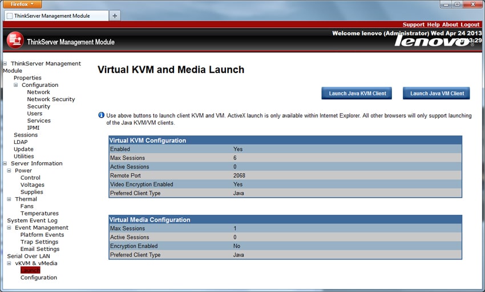Open vKVM Configuration tree item
This screenshot has width=485, height=292.
point(39,277)
